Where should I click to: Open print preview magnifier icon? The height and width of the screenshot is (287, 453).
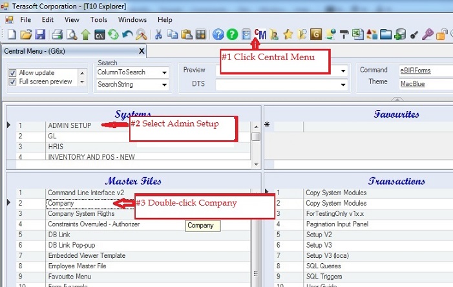tap(71, 35)
